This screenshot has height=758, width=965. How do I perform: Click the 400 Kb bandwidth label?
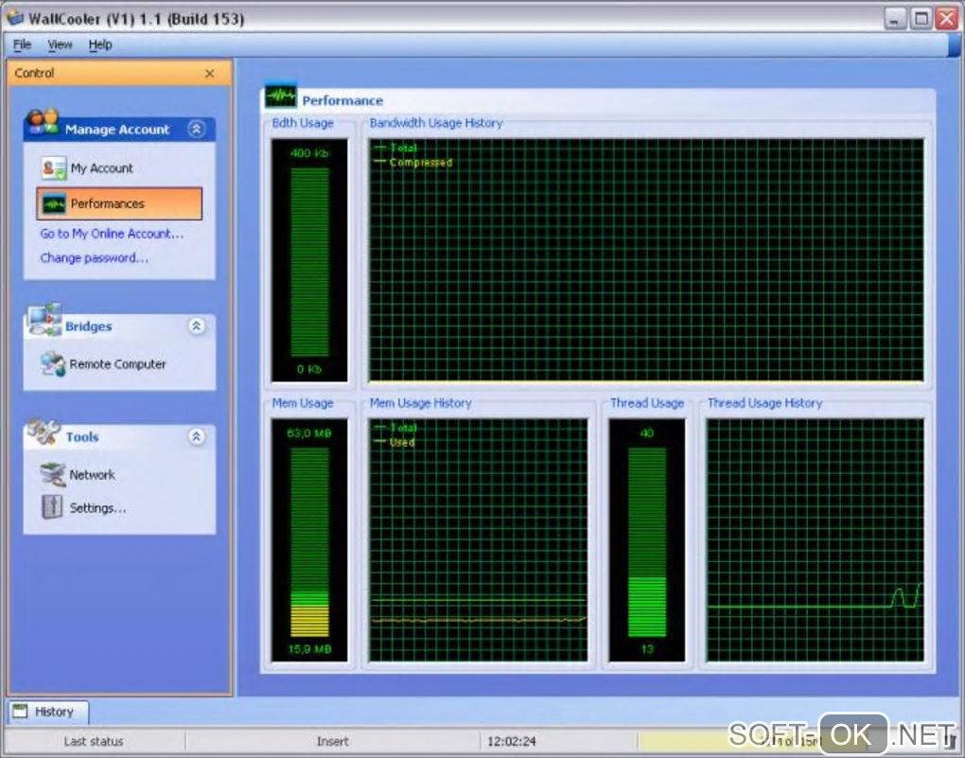tap(309, 152)
